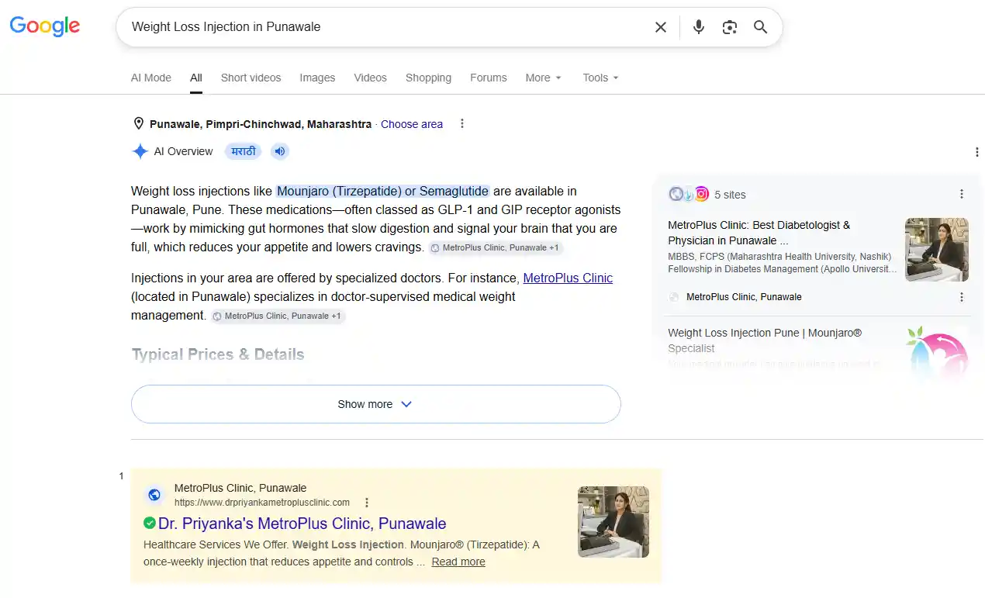Click the 5 sites source icons
Viewport: 985px width, 598px height.
point(689,195)
